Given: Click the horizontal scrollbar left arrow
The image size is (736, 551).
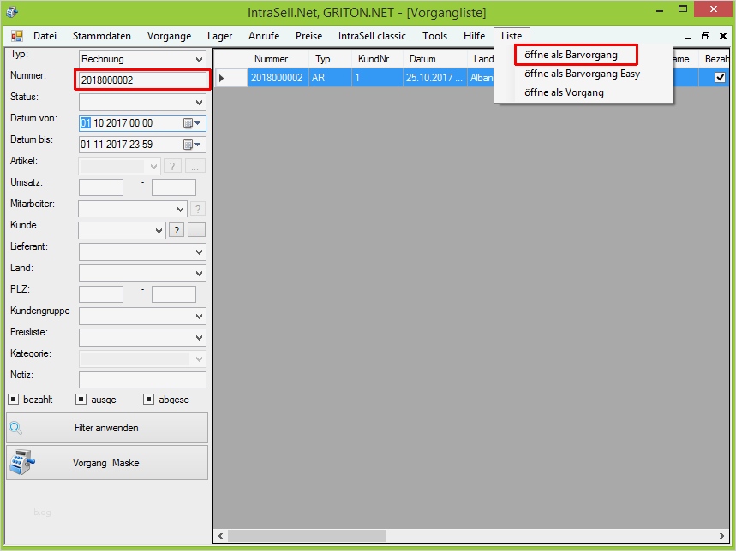Looking at the screenshot, I should tap(220, 536).
